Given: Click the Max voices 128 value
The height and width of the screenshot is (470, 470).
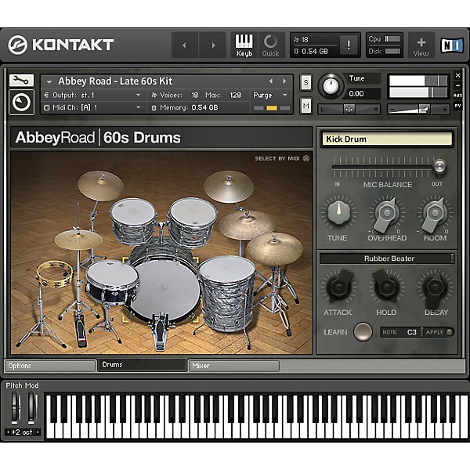Looking at the screenshot, I should point(235,95).
